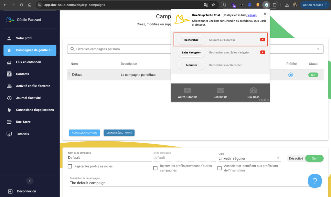
Task: Open the Extensions puzzle icon
Action: click(x=274, y=5)
